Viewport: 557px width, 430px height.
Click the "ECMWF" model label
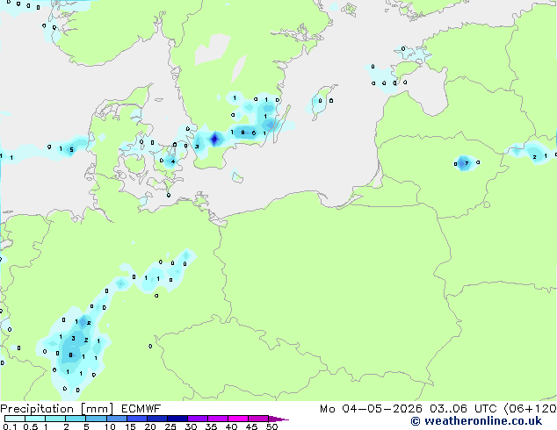pyautogui.click(x=141, y=409)
